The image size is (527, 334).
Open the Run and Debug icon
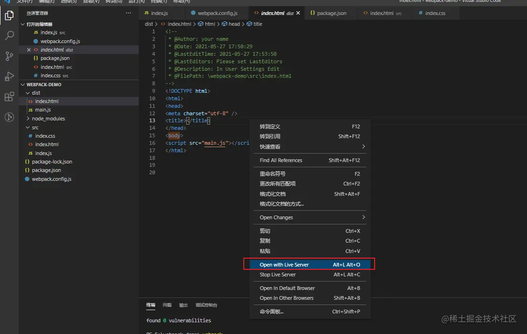tap(9, 76)
